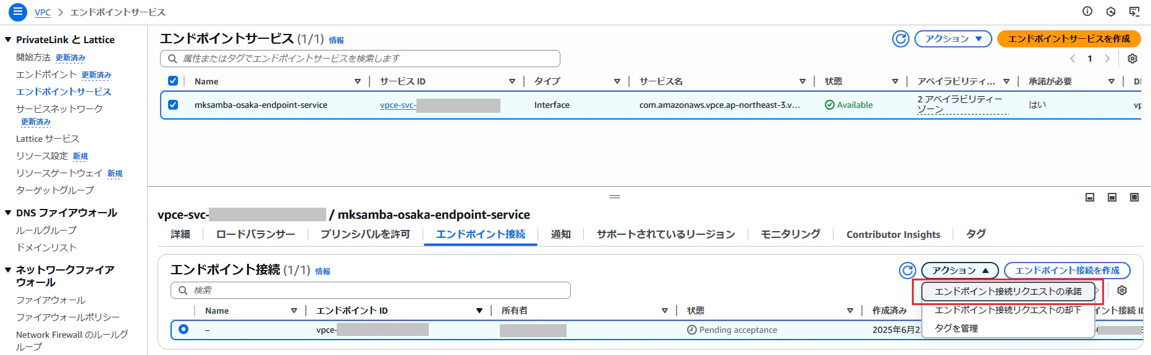Toggle select-all checkbox in services table header
Viewport: 1151px width, 355px height.
(x=173, y=81)
